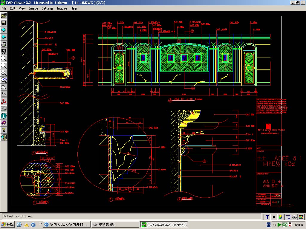Click the Save floppy disk icon

point(4,23)
